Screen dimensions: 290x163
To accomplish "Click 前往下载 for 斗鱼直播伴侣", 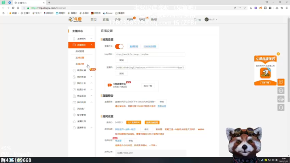I will coord(148,86).
